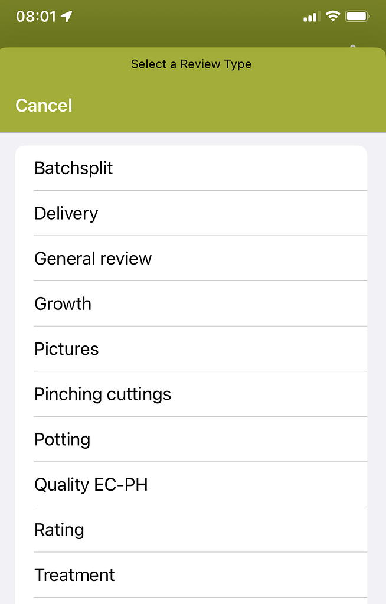Tap the cellular signal bars icon
Image resolution: width=386 pixels, height=604 pixels.
coord(311,17)
